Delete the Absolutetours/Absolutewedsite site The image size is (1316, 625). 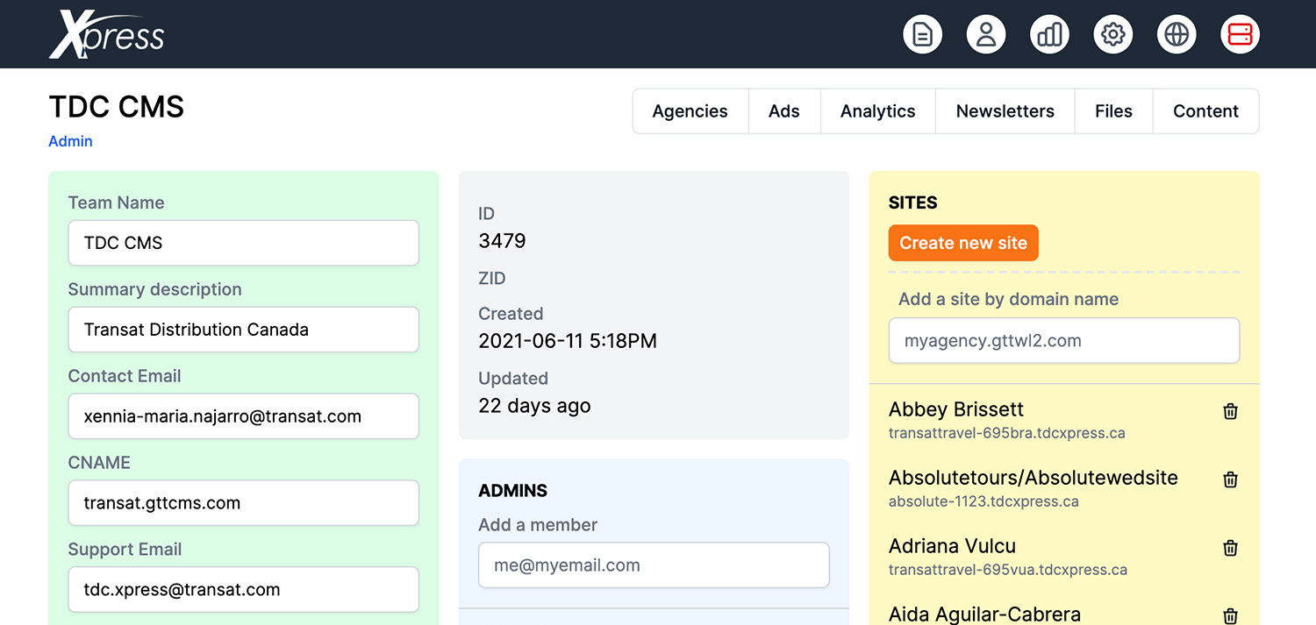pos(1230,479)
